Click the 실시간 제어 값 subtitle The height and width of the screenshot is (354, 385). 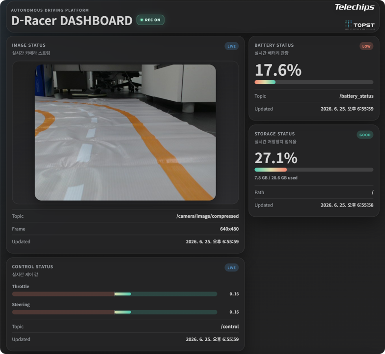click(25, 274)
